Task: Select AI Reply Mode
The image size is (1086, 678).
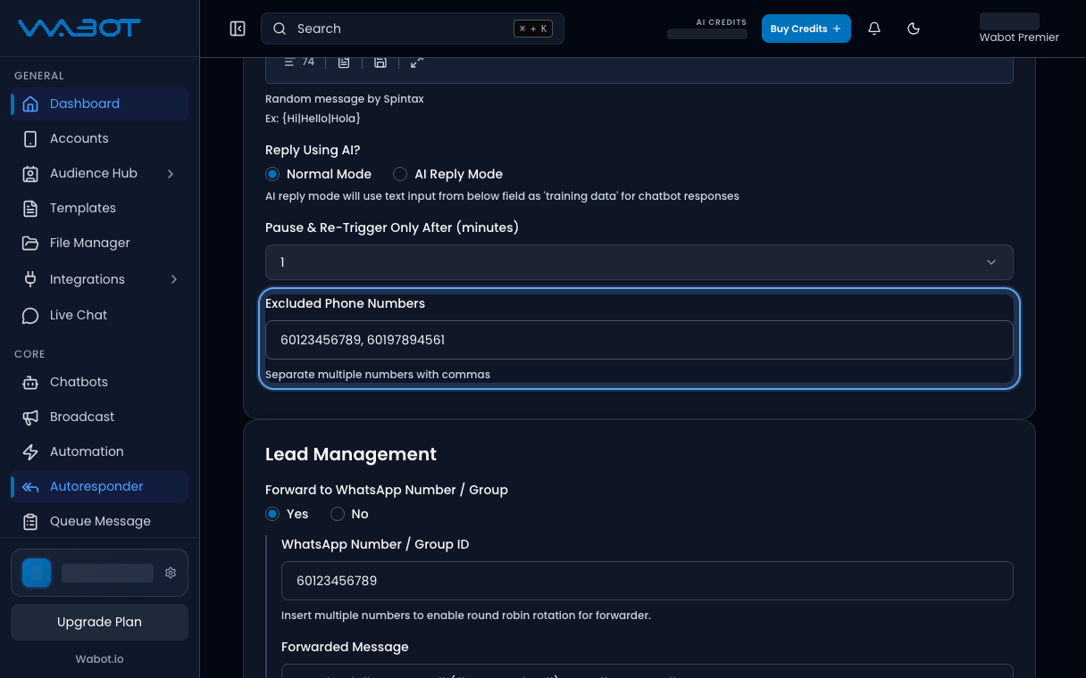Action: click(x=400, y=174)
